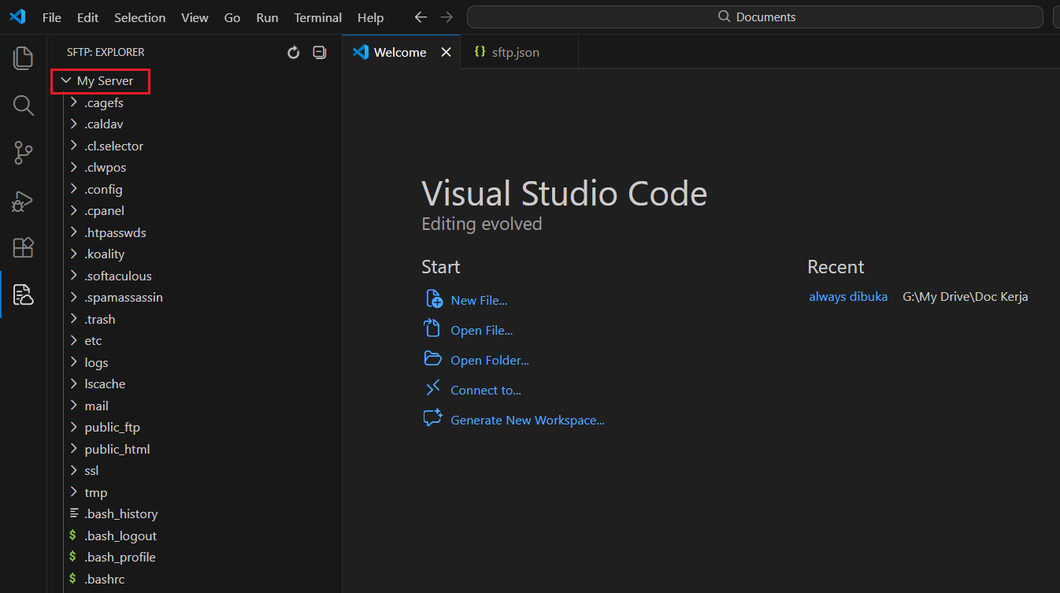
Task: Close the Welcome tab
Action: pos(446,53)
